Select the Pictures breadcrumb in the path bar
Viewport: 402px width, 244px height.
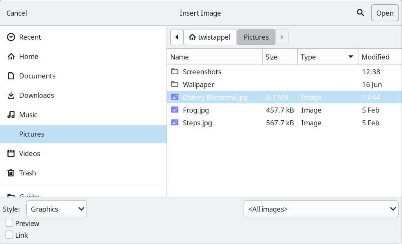(x=256, y=37)
